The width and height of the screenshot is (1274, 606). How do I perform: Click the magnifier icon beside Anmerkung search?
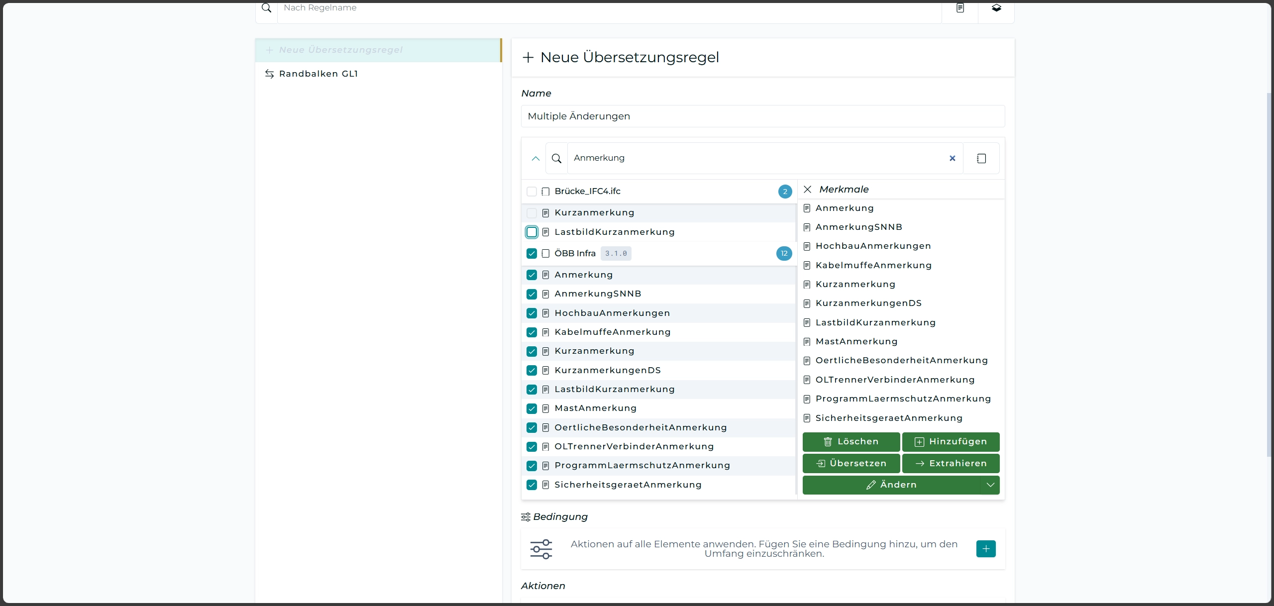(x=557, y=158)
